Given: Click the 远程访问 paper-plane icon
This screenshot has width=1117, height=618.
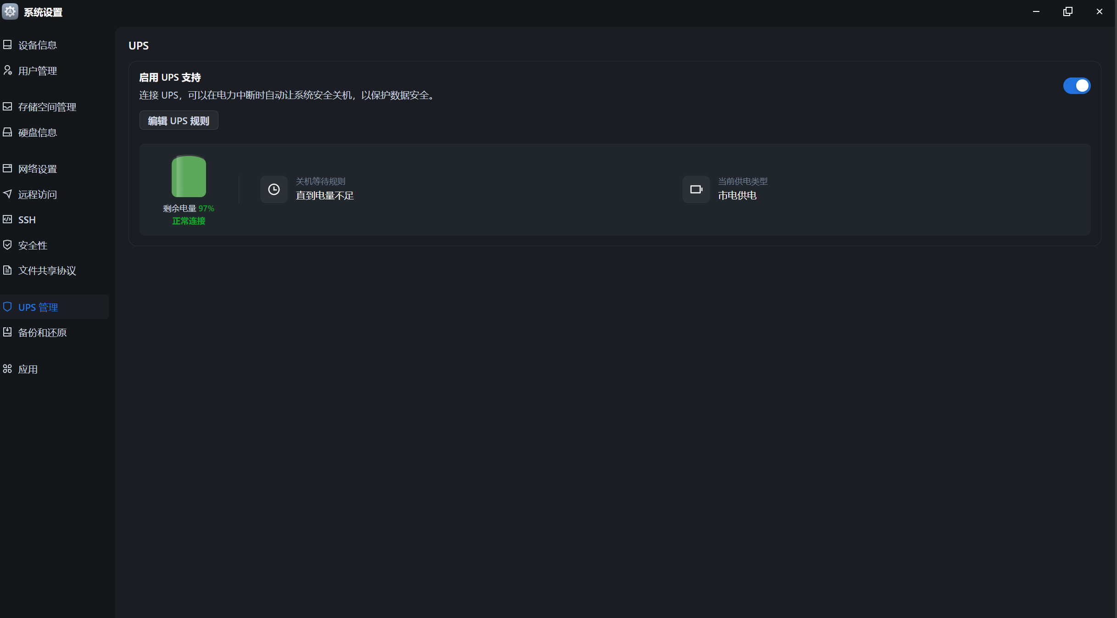Looking at the screenshot, I should coord(7,194).
